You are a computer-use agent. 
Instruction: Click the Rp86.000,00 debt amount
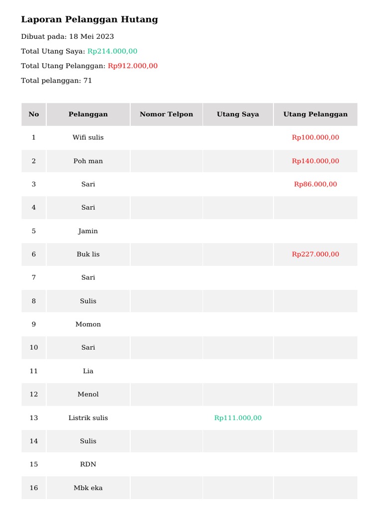coord(315,184)
